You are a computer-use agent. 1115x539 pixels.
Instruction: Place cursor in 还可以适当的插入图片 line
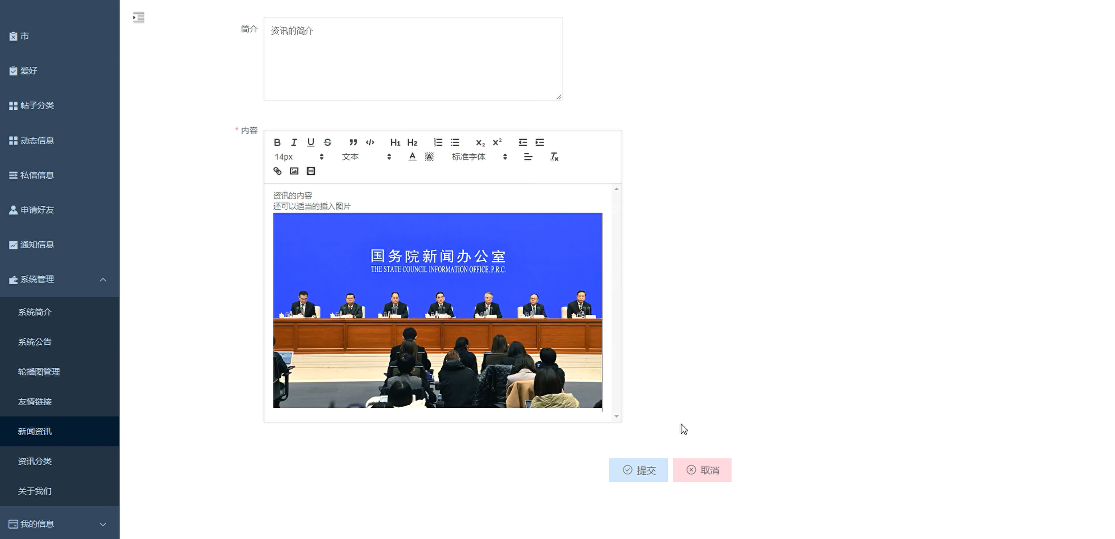coord(312,206)
